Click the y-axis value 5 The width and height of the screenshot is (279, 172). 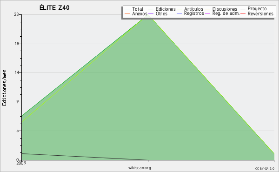tap(18, 131)
